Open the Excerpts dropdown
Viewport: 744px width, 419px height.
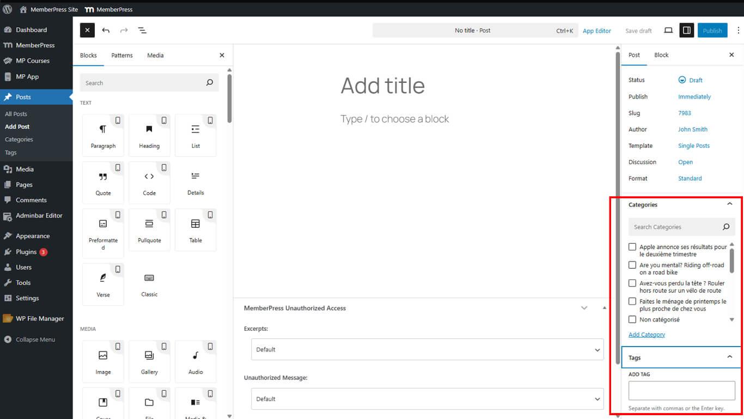coord(427,349)
